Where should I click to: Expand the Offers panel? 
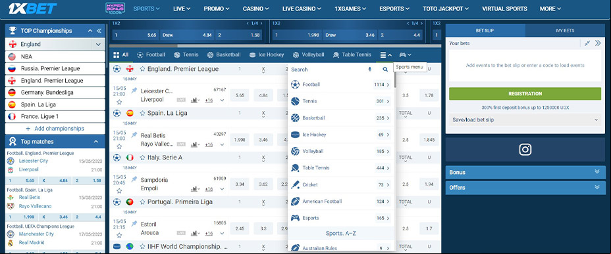[597, 187]
